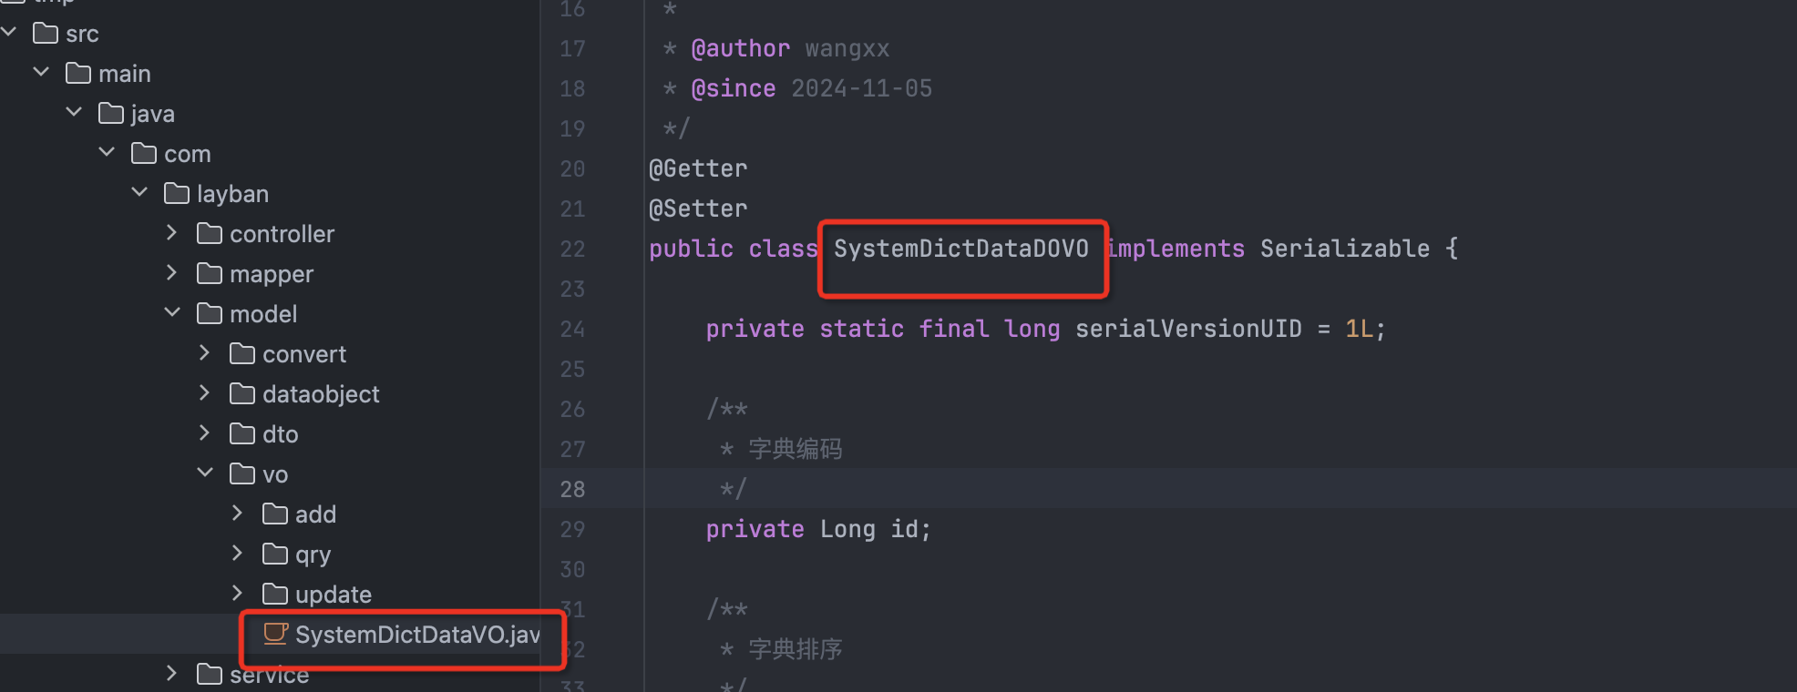1797x692 pixels.
Task: Click the Java class icon beside SystemDictDataVO.java
Action: pyautogui.click(x=274, y=635)
